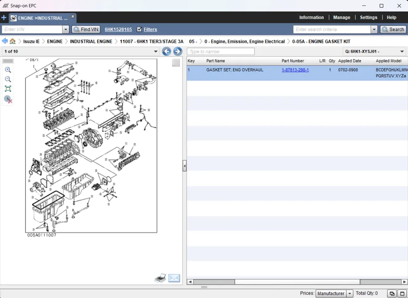The image size is (408, 298).
Task: Click the single-window icon in the status bar
Action: [x=402, y=294]
